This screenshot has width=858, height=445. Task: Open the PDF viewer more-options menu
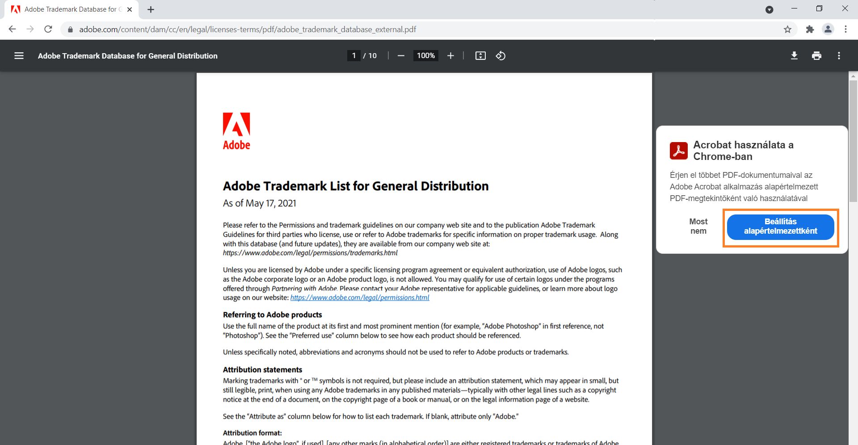click(x=839, y=56)
